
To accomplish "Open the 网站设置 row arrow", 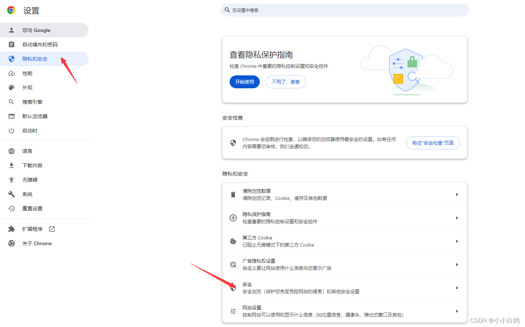I will [x=457, y=311].
